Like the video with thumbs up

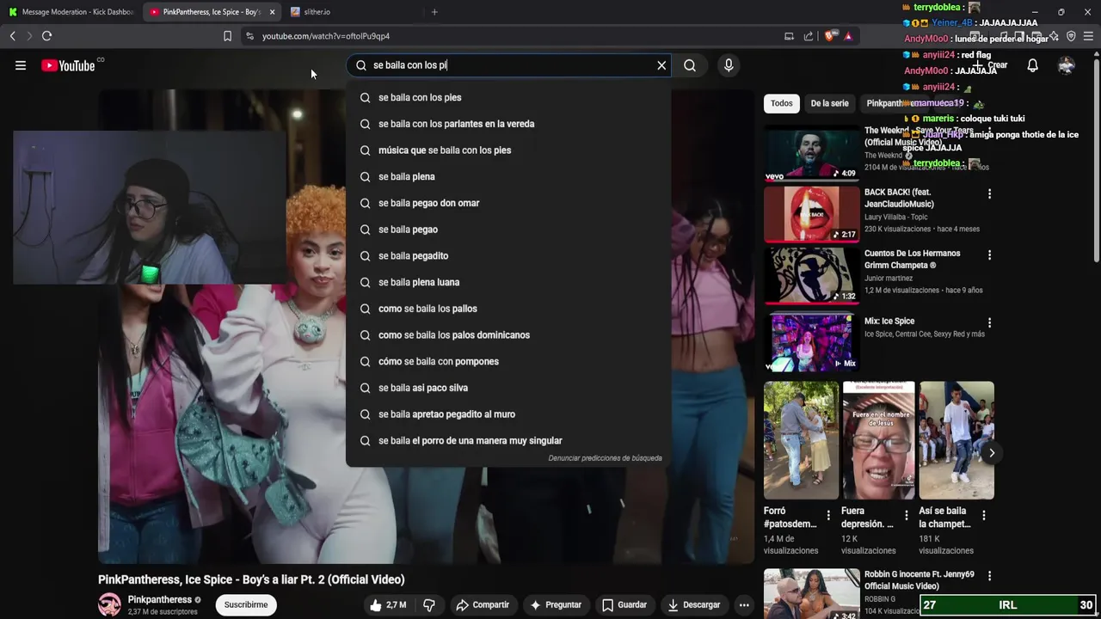click(388, 605)
